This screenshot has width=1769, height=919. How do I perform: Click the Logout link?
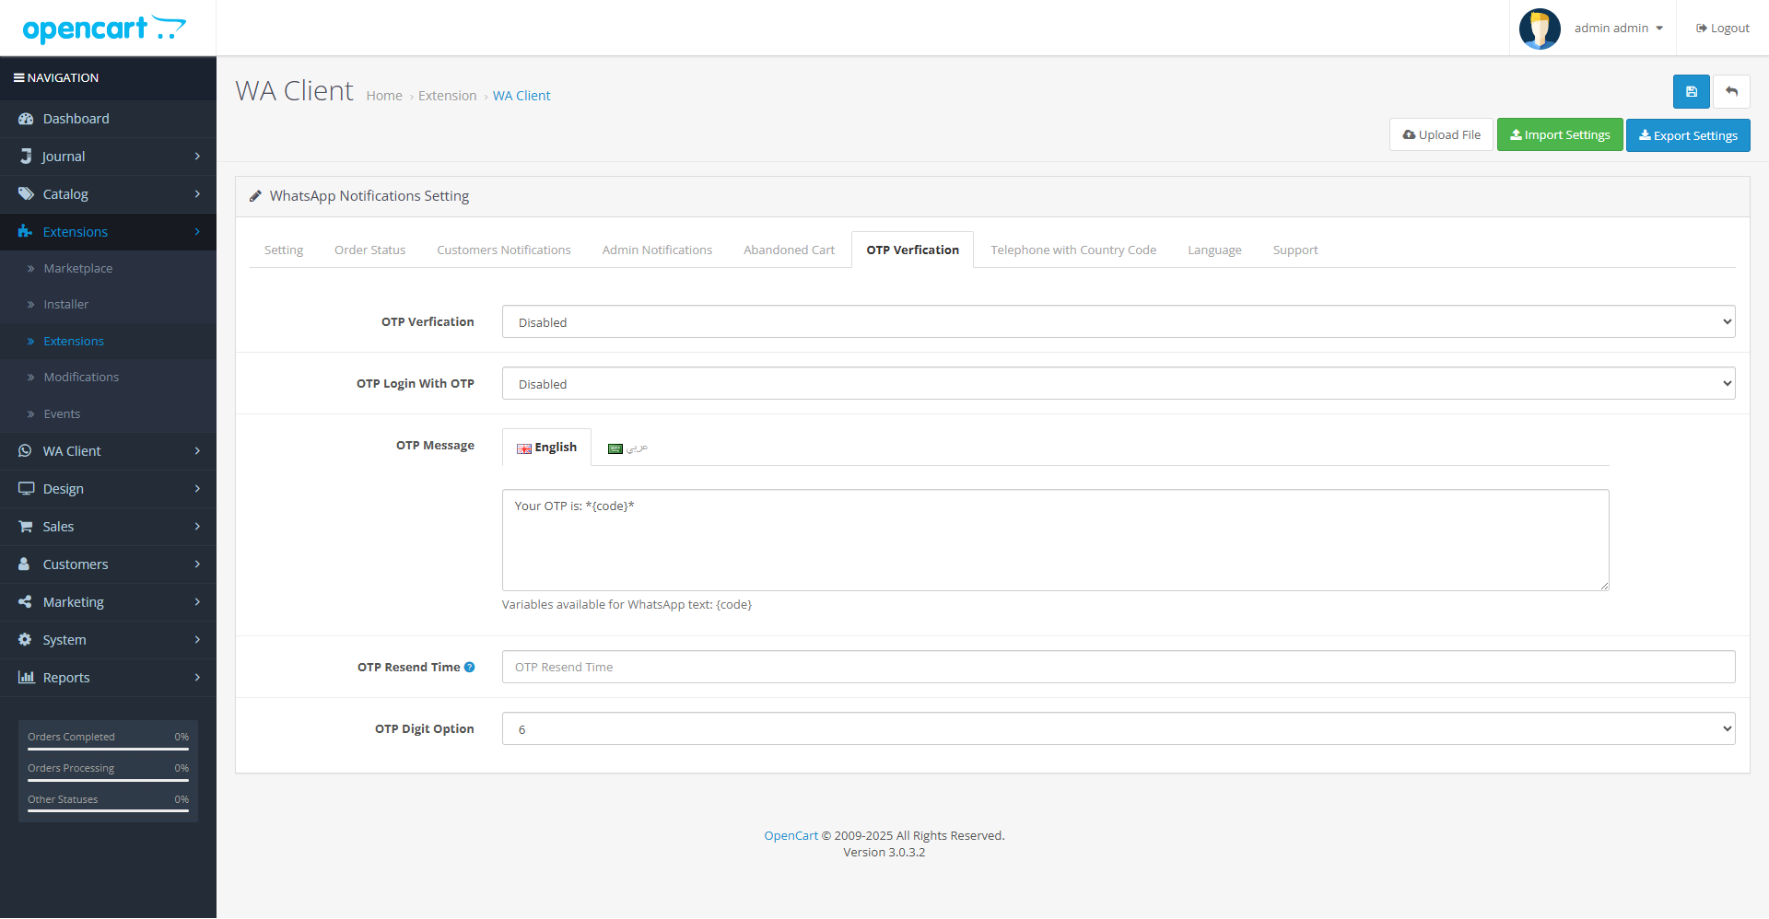pos(1722,29)
